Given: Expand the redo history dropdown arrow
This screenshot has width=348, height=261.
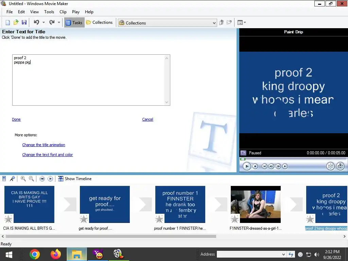Looking at the screenshot, I should pos(59,22).
